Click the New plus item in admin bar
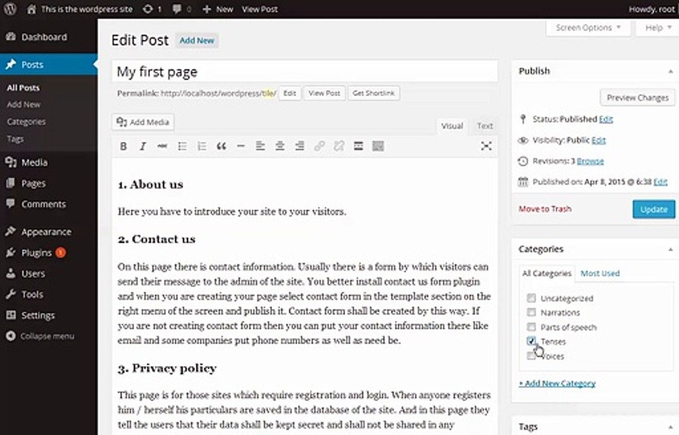679x435 pixels. click(x=218, y=8)
